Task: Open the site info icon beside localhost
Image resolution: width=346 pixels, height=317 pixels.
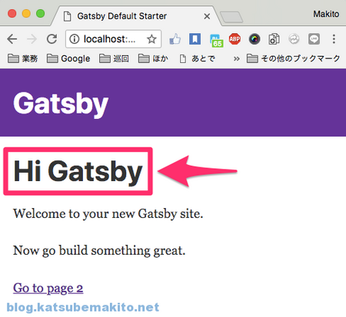Action: [x=74, y=39]
